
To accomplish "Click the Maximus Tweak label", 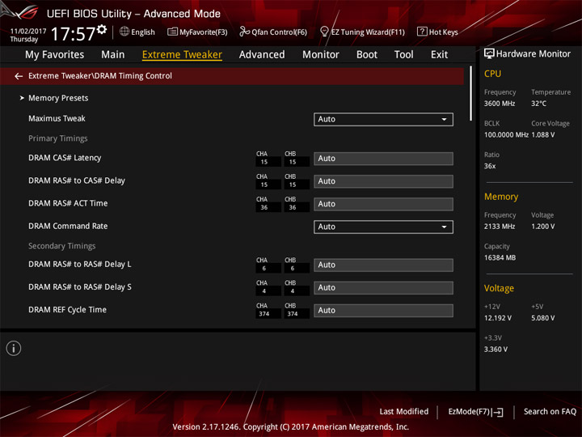I will coord(57,118).
